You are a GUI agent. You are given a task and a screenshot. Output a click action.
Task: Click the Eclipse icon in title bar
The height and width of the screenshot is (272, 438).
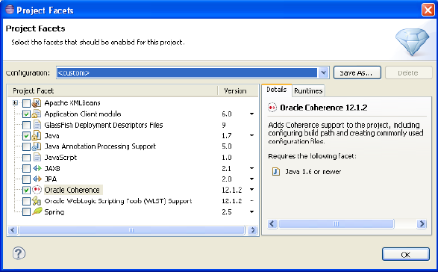click(10, 9)
